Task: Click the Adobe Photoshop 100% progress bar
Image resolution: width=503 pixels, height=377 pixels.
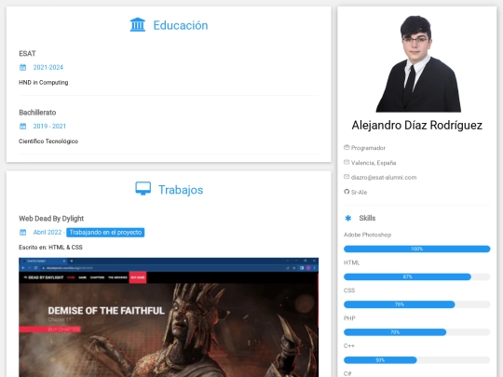Action: pos(416,249)
